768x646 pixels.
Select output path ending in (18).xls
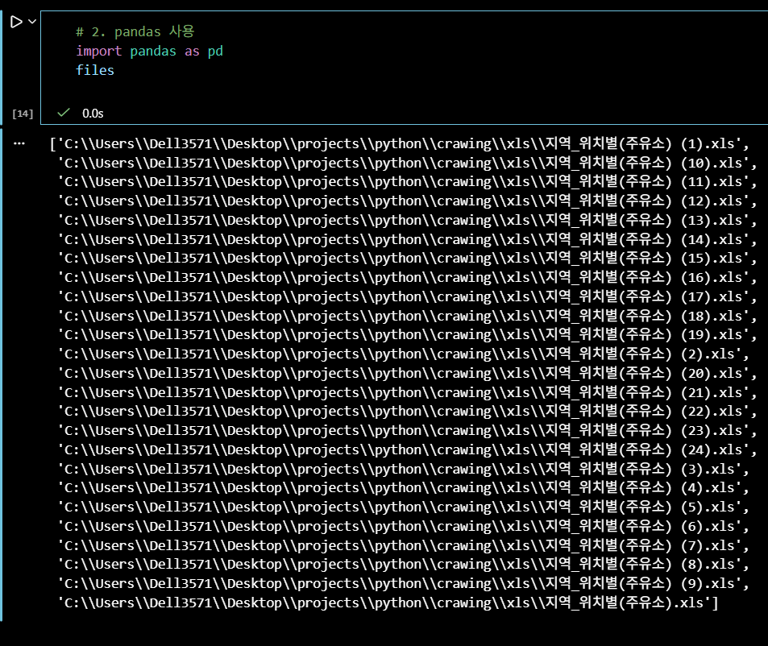[408, 316]
